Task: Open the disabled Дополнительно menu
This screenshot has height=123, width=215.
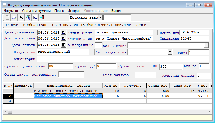Action: click(96, 11)
